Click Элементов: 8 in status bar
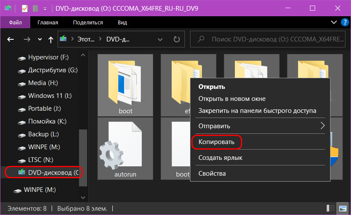Image resolution: width=351 pixels, height=215 pixels. click(27, 209)
